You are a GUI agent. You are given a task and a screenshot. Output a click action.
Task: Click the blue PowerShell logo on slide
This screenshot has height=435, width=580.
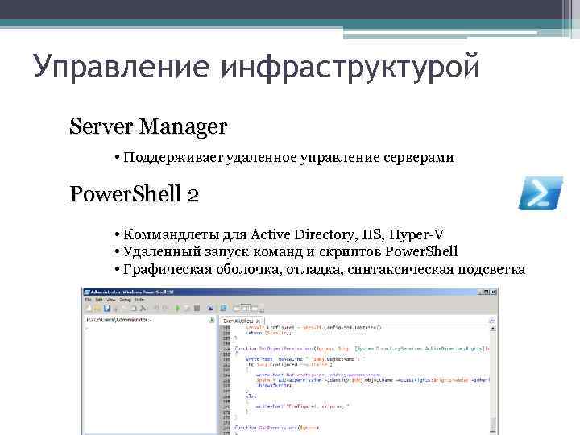541,193
